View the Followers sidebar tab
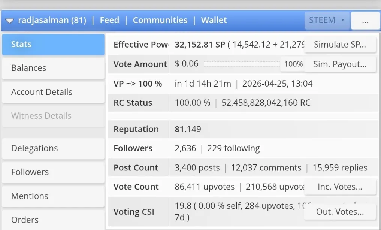 (53, 172)
